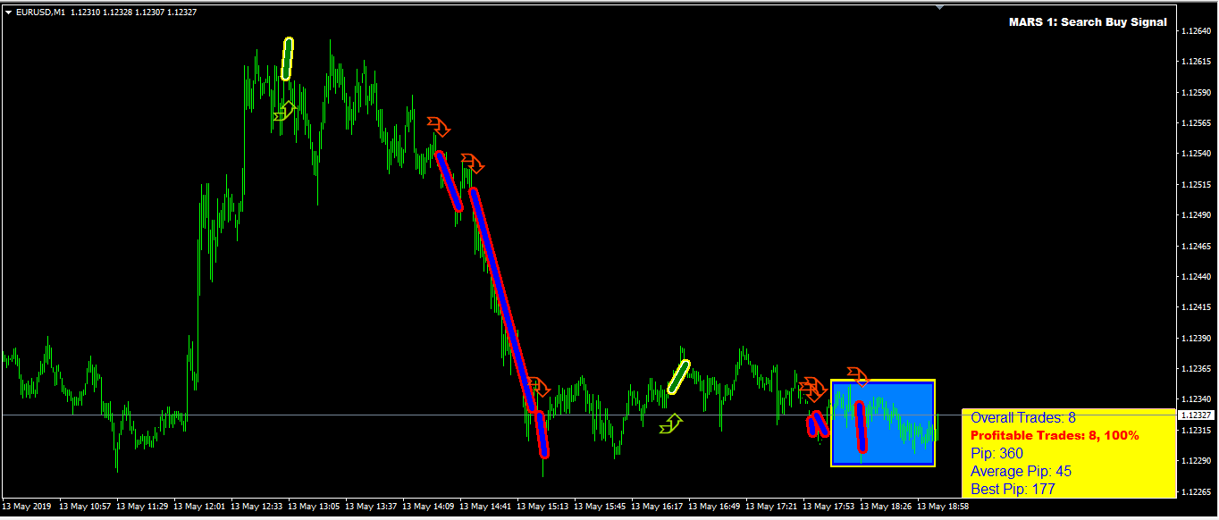Click the 1.12415 price axis label
1219x520 pixels.
tap(1196, 307)
